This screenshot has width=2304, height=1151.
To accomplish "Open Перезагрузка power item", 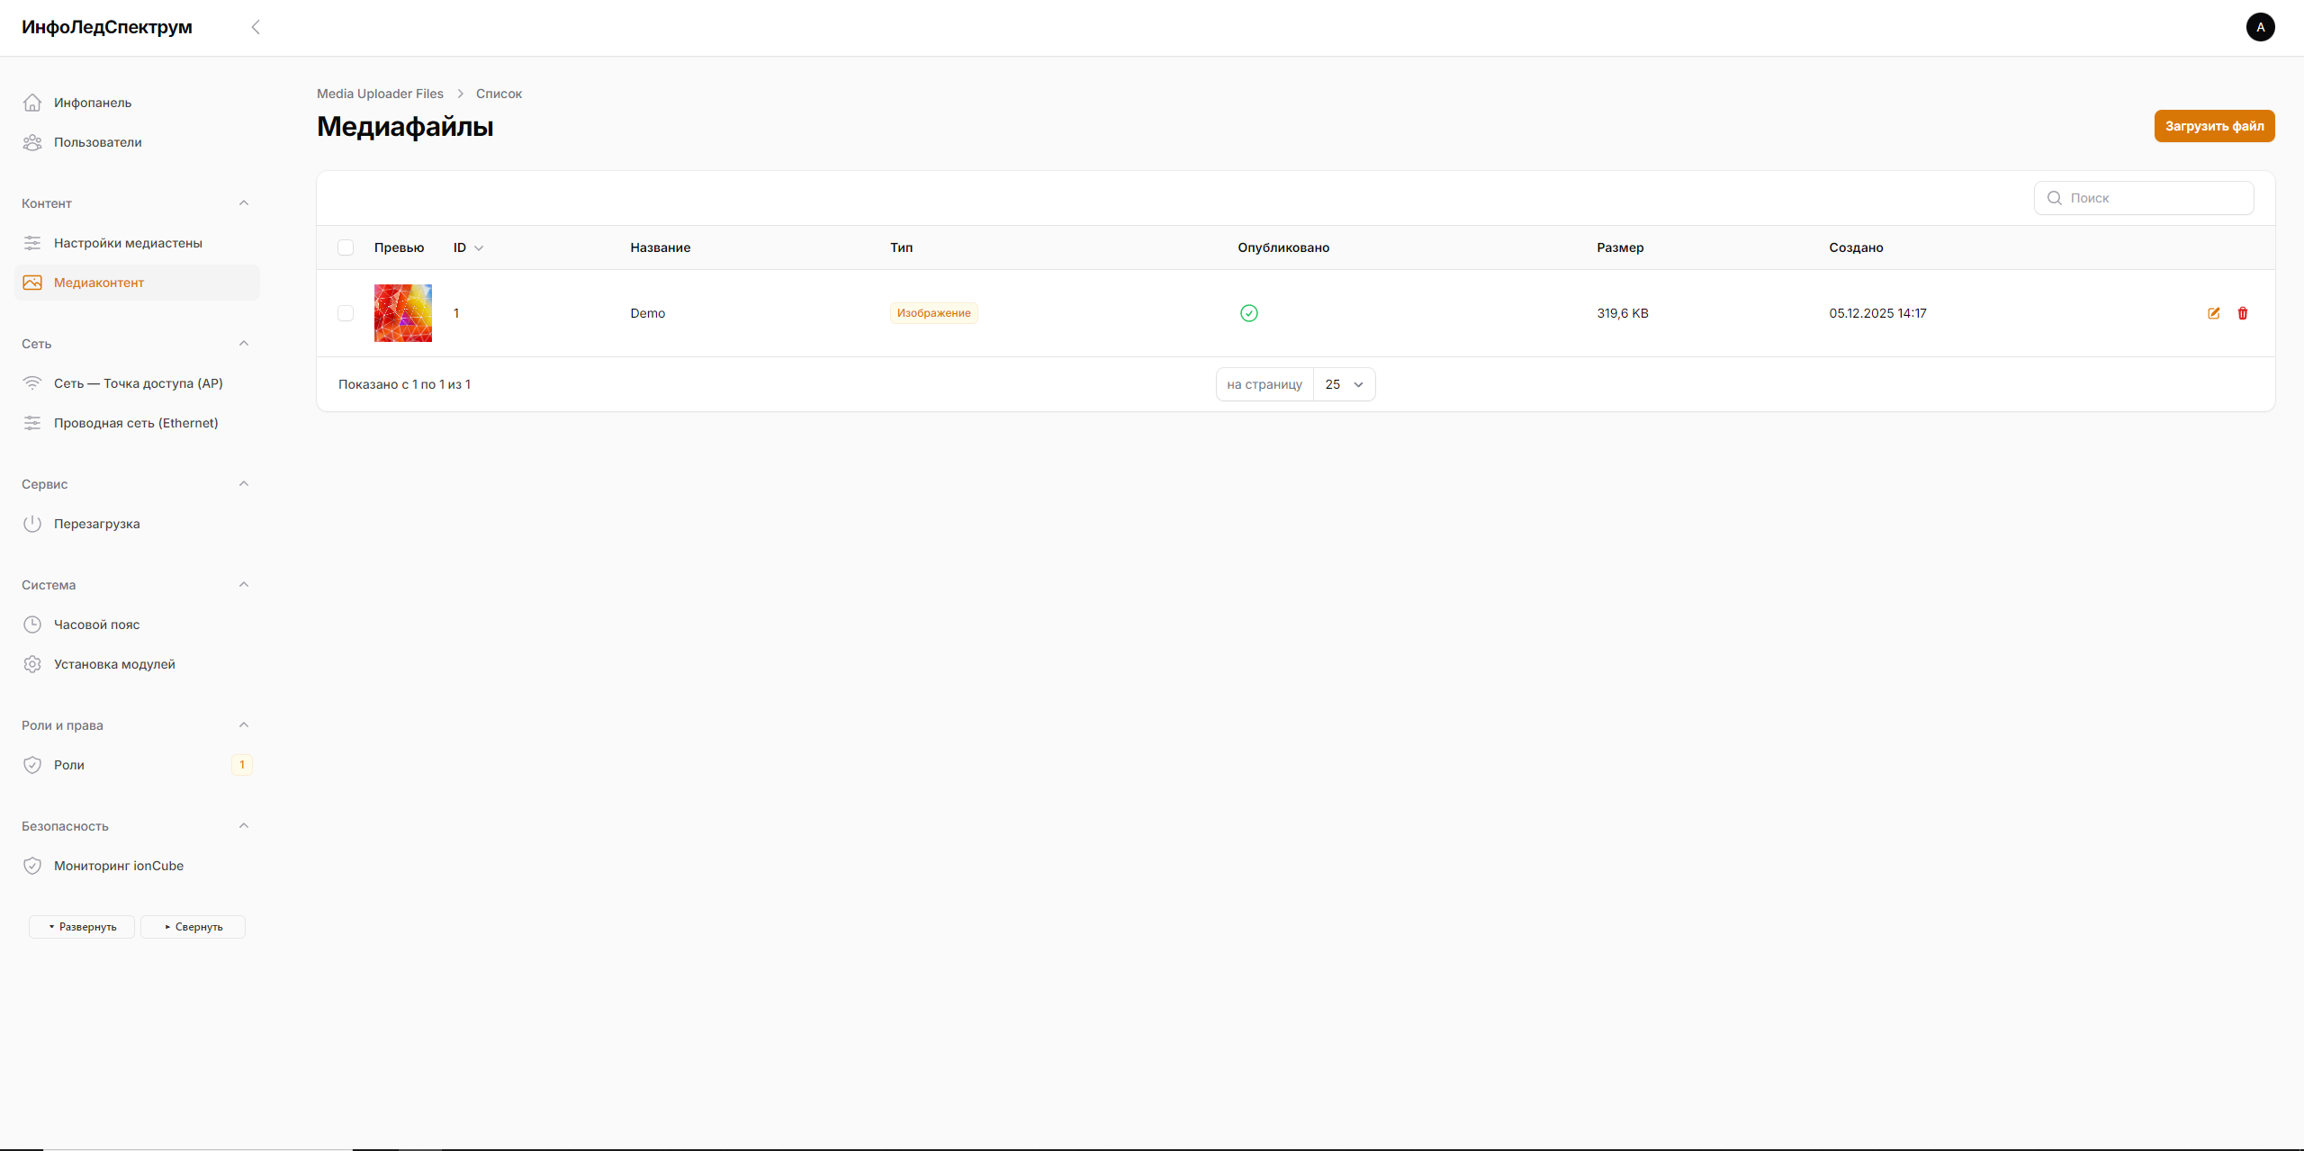I will 96,524.
